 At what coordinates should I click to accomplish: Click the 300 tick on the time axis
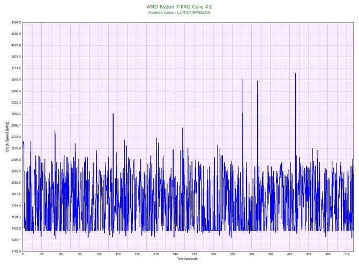[x=213, y=254]
